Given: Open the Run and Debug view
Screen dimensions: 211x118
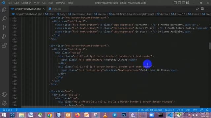Looking at the screenshot, I should (x=4, y=36).
